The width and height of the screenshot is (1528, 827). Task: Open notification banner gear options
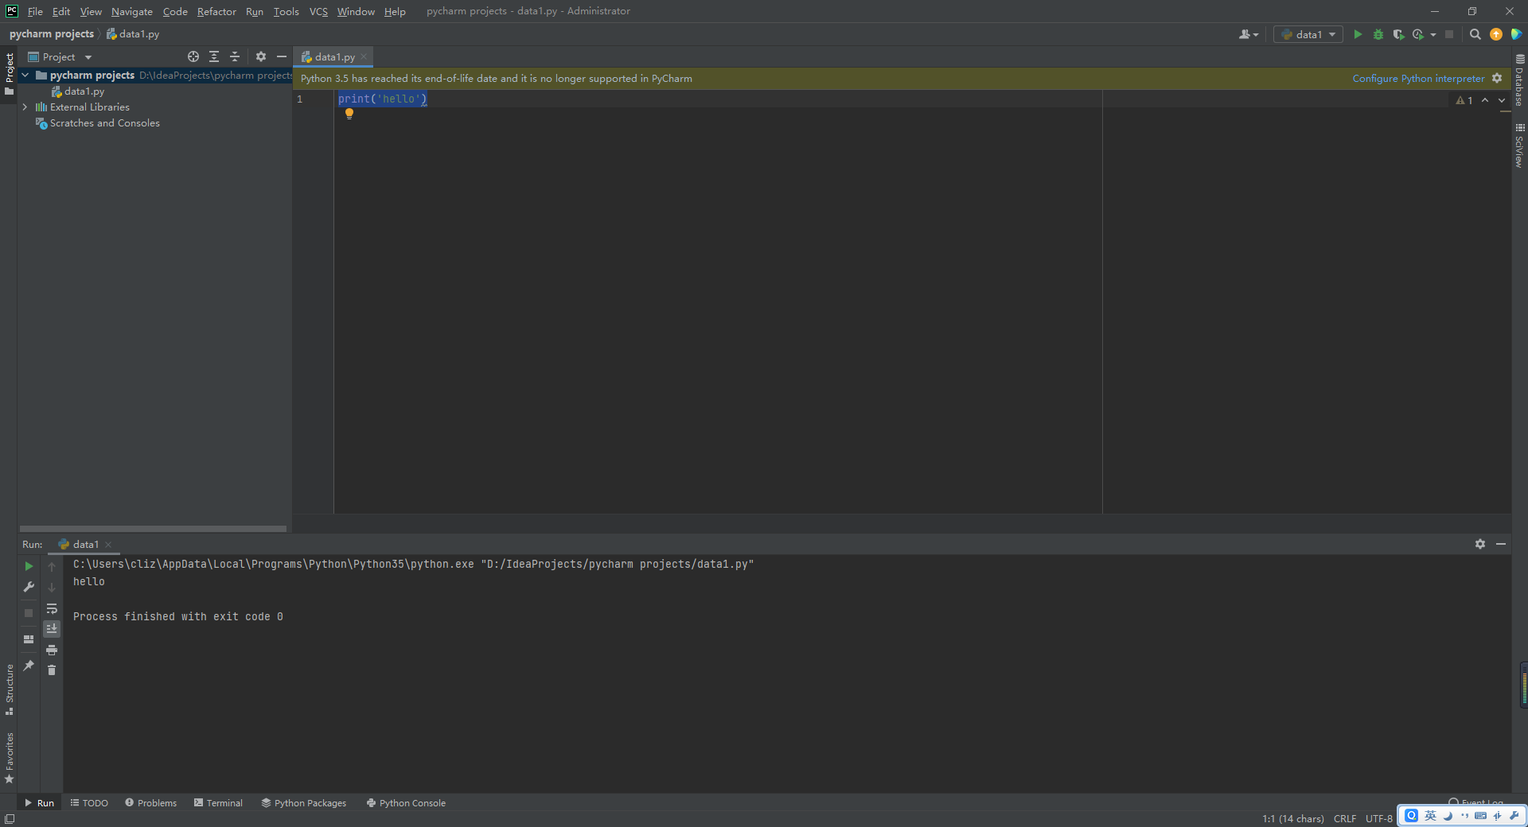(x=1497, y=78)
